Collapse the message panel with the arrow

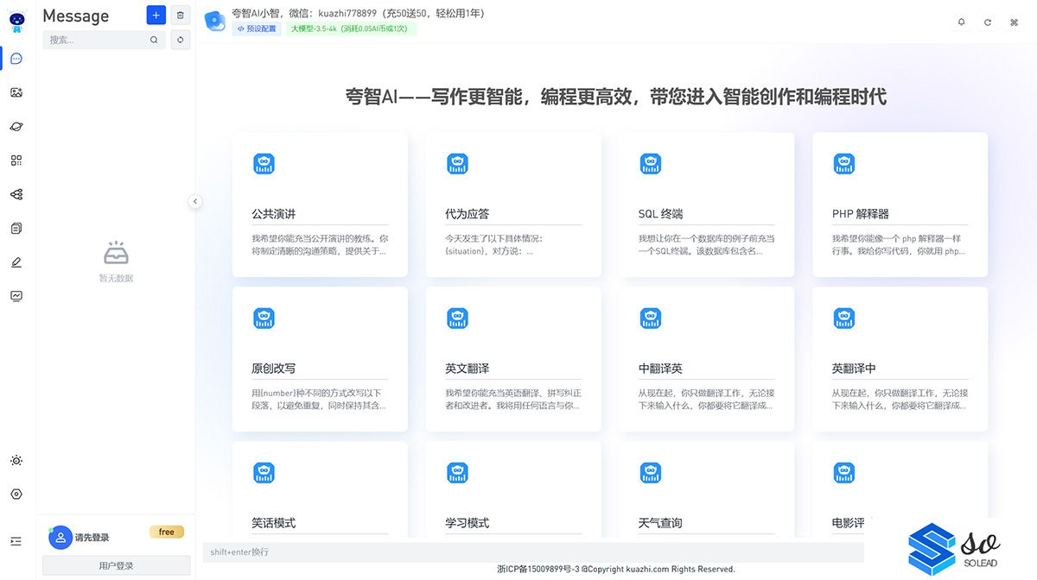click(x=194, y=201)
